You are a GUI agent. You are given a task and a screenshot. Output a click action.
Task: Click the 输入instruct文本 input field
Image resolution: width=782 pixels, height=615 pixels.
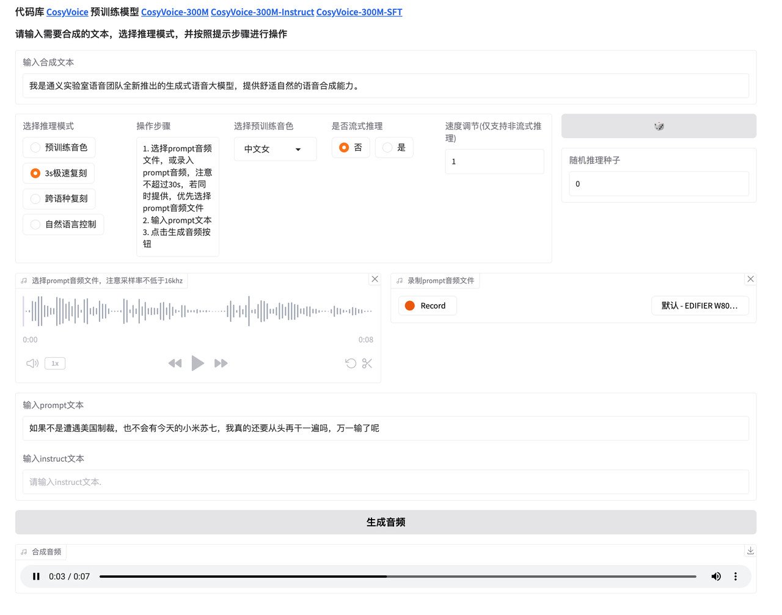coord(386,482)
